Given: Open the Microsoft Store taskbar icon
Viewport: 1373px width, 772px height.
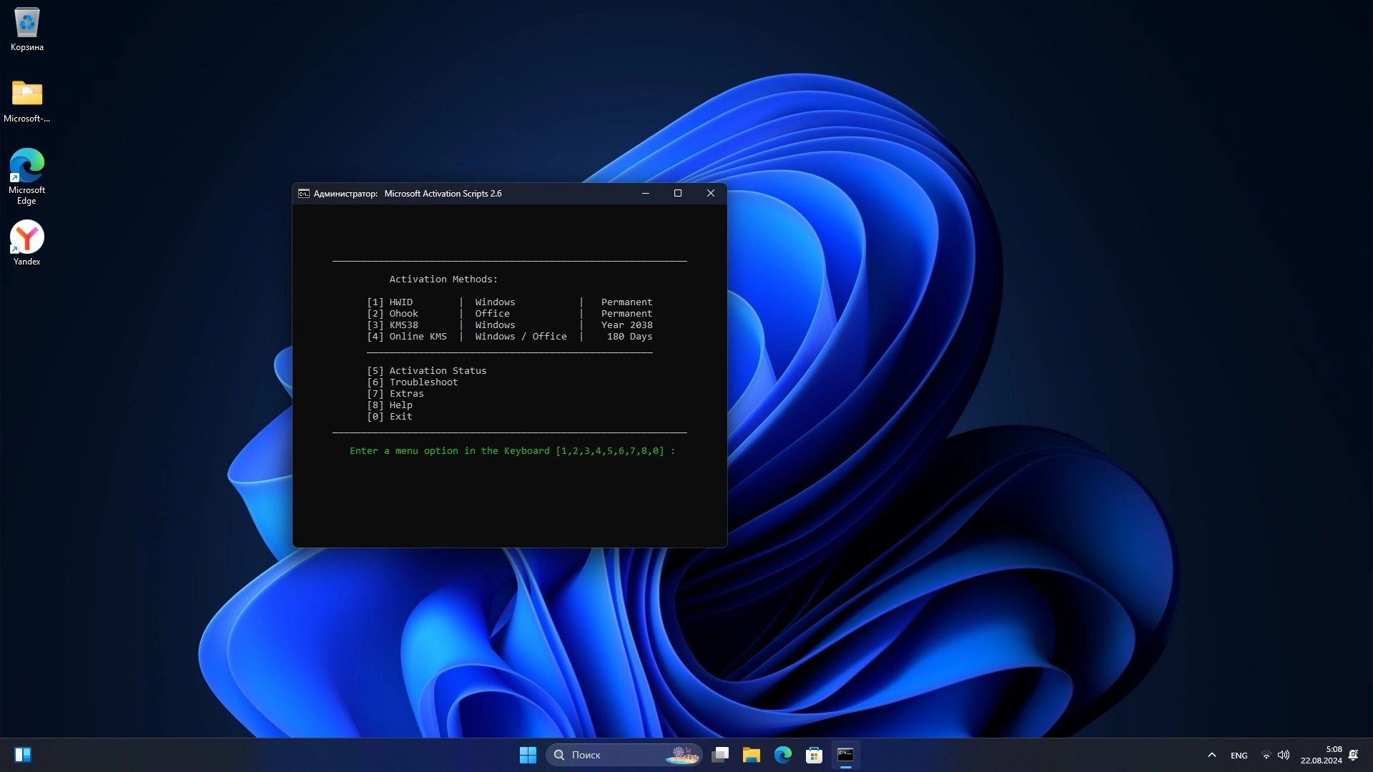Looking at the screenshot, I should [814, 755].
